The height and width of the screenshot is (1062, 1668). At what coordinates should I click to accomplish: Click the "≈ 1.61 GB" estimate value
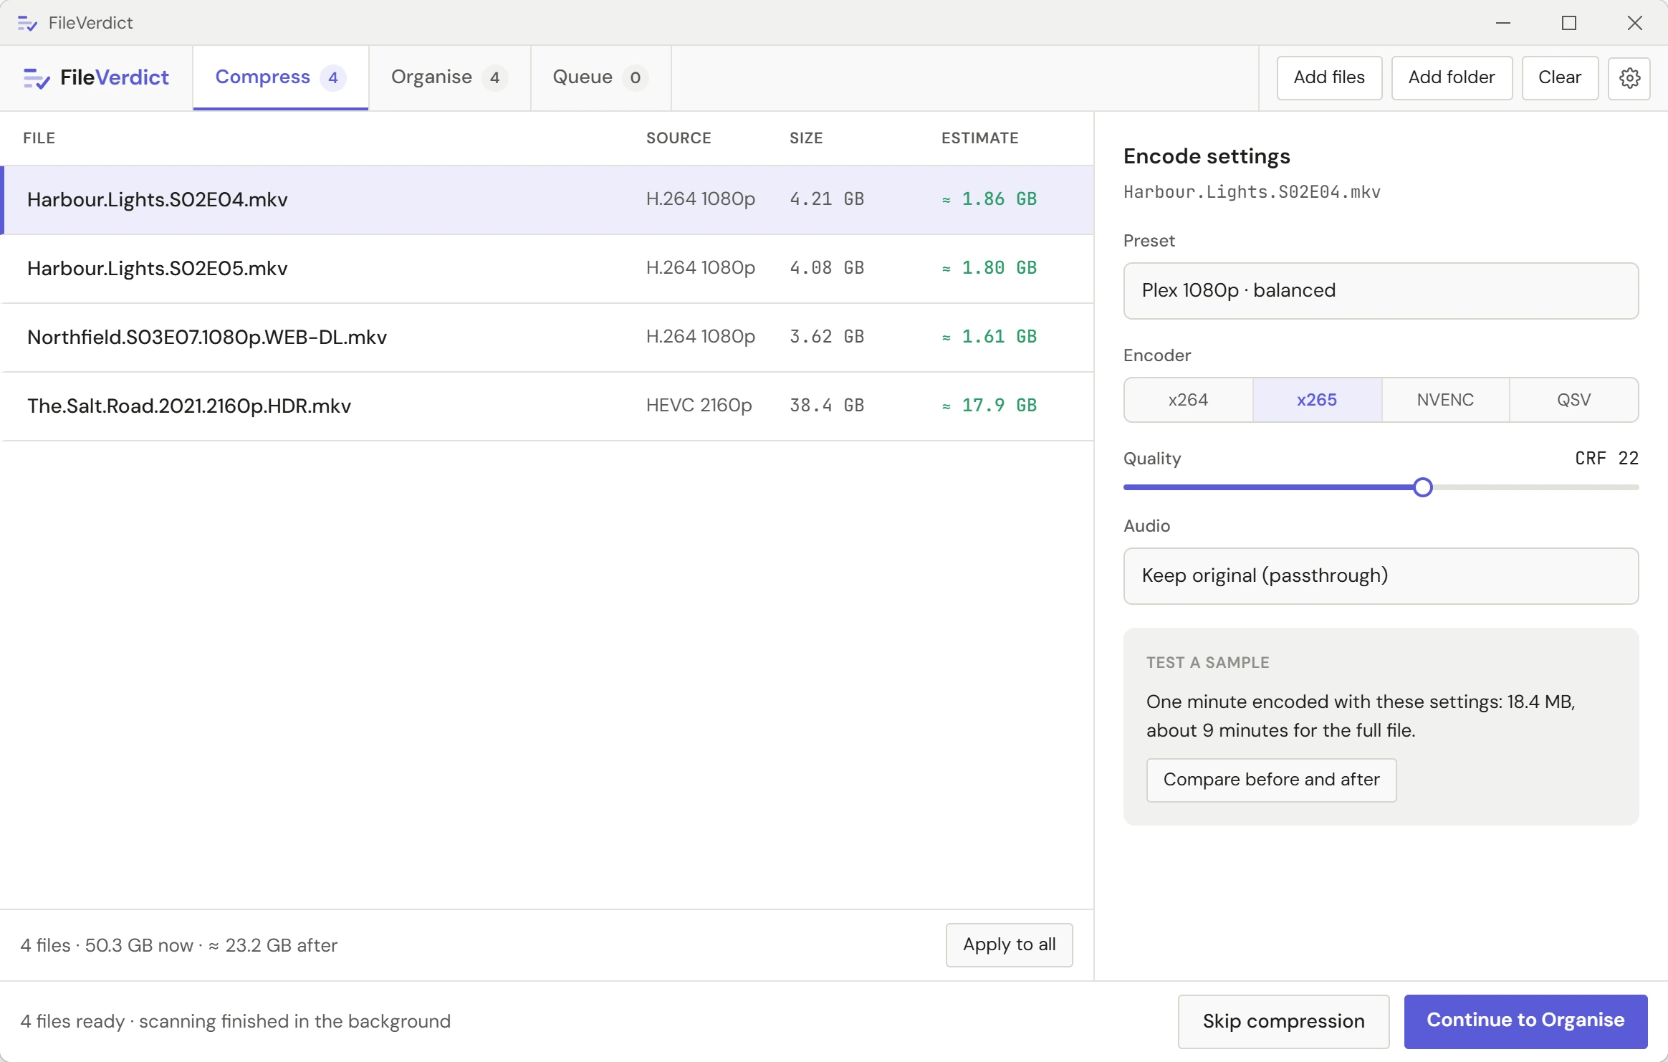pyautogui.click(x=989, y=337)
